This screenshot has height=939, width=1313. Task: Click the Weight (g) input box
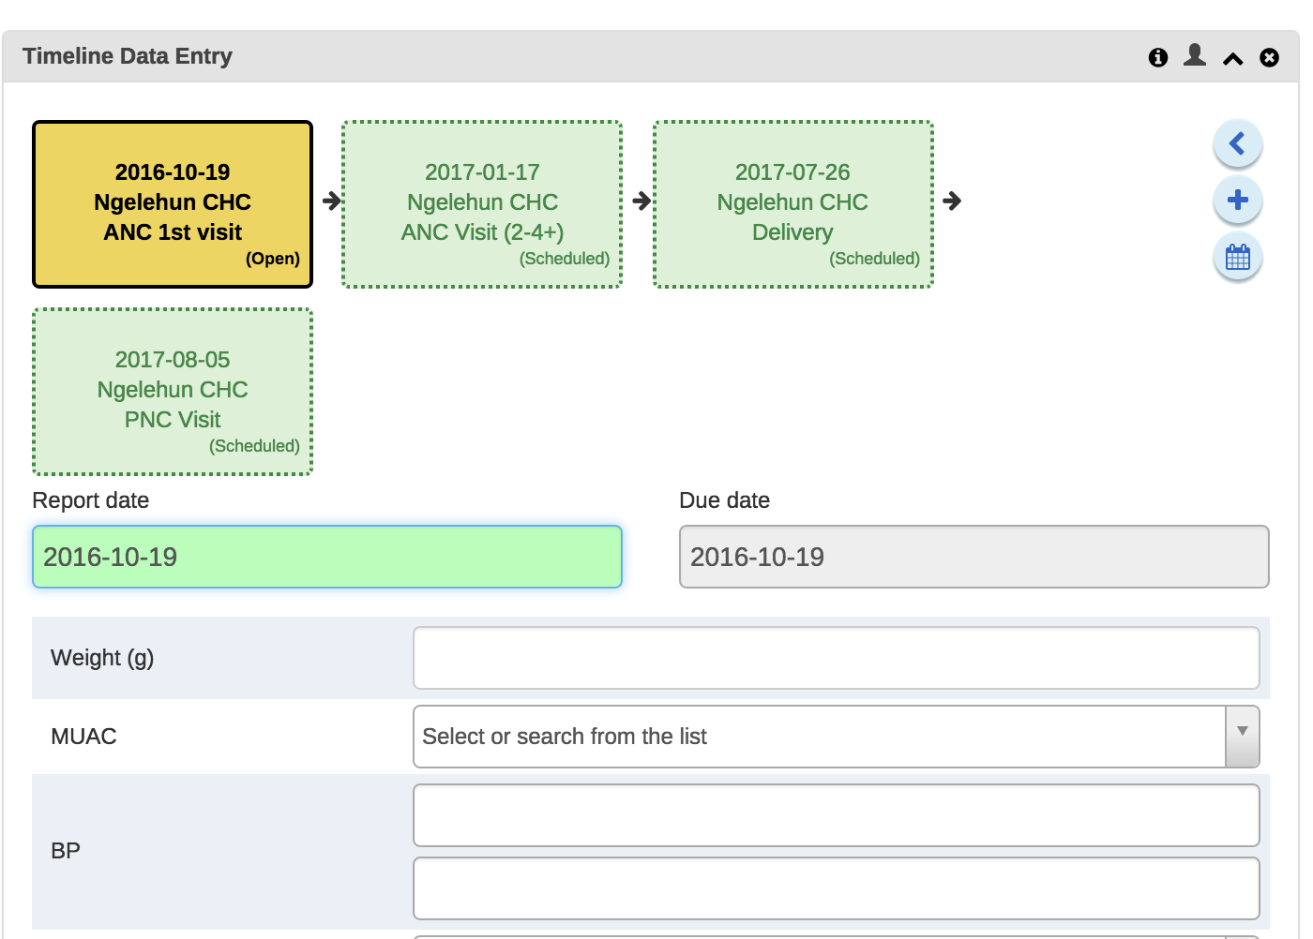836,658
